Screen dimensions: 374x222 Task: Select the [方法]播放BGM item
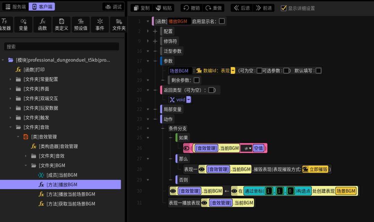60,185
